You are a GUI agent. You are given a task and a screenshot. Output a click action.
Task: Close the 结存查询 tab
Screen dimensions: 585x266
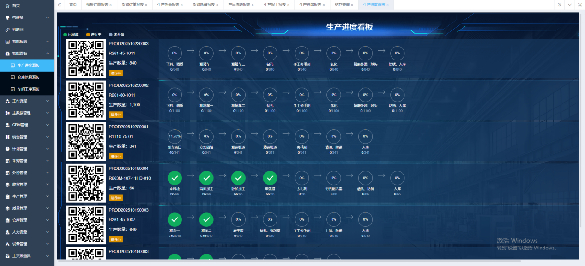point(352,5)
